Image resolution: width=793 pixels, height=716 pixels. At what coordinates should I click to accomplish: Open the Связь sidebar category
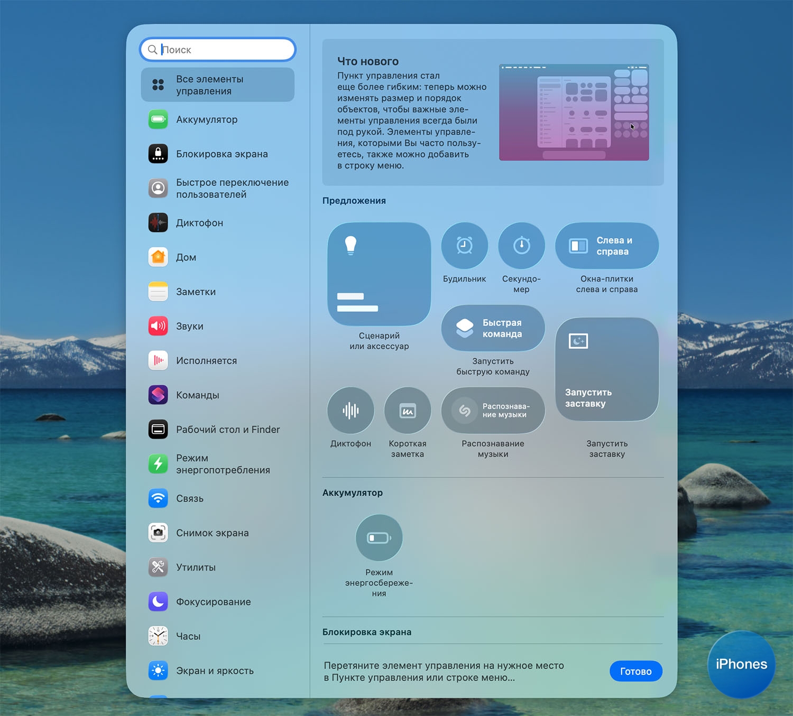click(x=190, y=498)
